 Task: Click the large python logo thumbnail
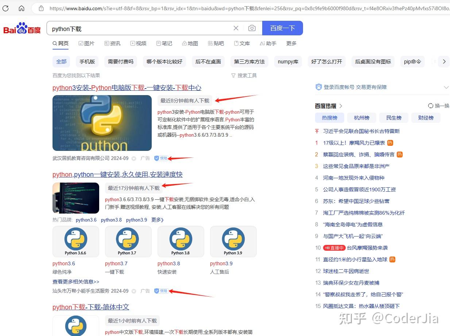pos(102,123)
